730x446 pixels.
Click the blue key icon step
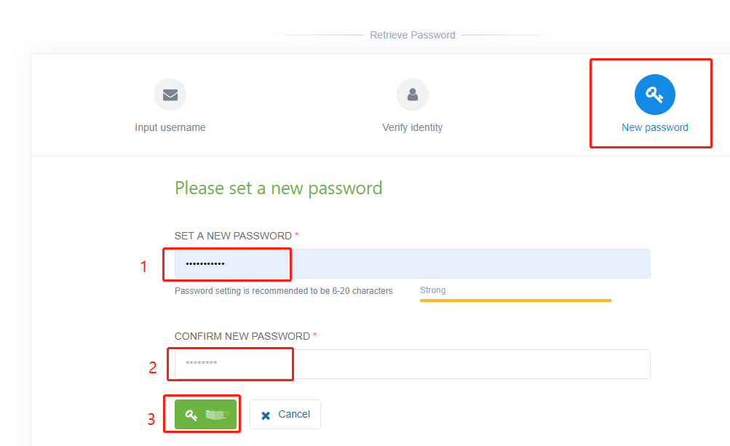tap(654, 95)
